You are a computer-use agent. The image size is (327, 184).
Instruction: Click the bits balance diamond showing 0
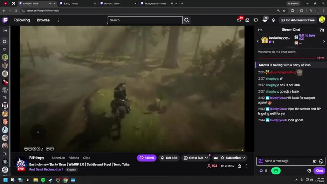pyautogui.click(x=263, y=171)
